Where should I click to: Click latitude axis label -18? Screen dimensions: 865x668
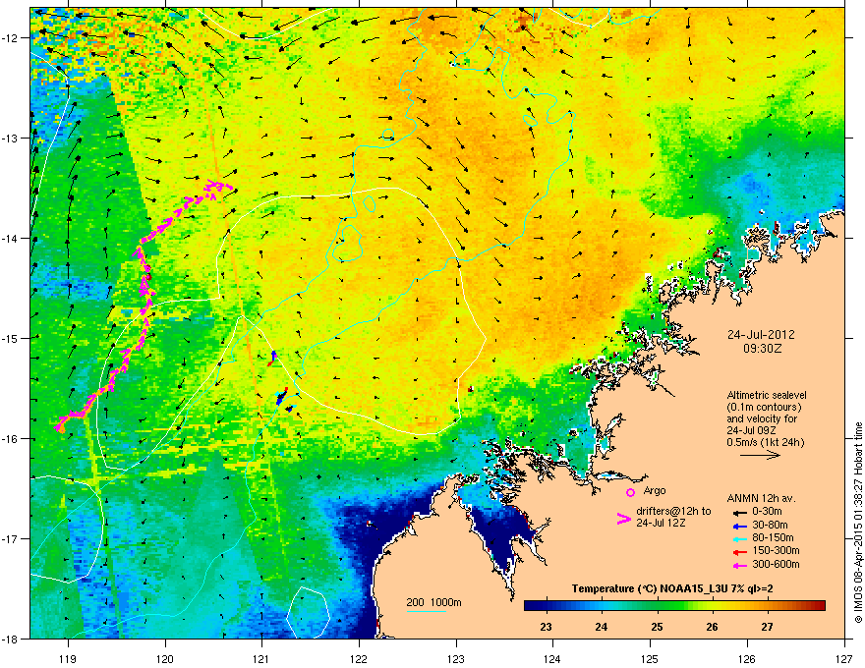12,639
